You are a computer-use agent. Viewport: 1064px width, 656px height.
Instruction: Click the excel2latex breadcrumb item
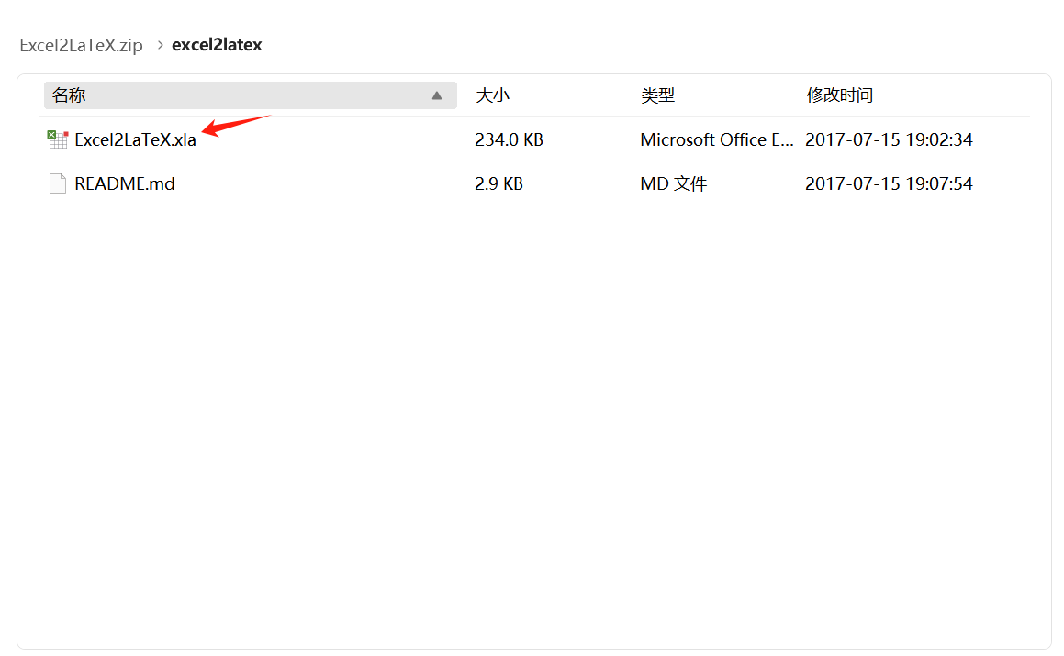tap(217, 44)
